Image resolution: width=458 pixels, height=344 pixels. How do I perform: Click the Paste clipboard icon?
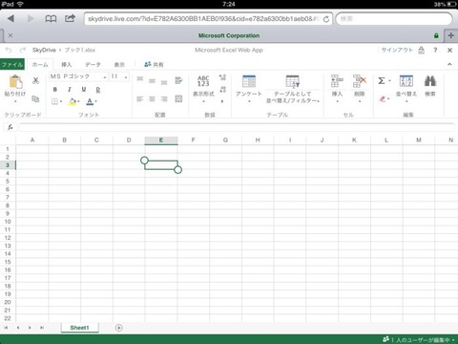pos(15,81)
